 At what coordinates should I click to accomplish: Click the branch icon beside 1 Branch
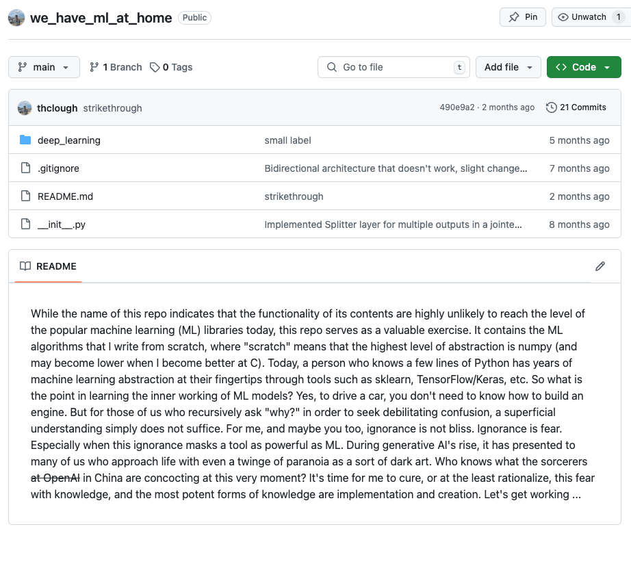tap(94, 67)
